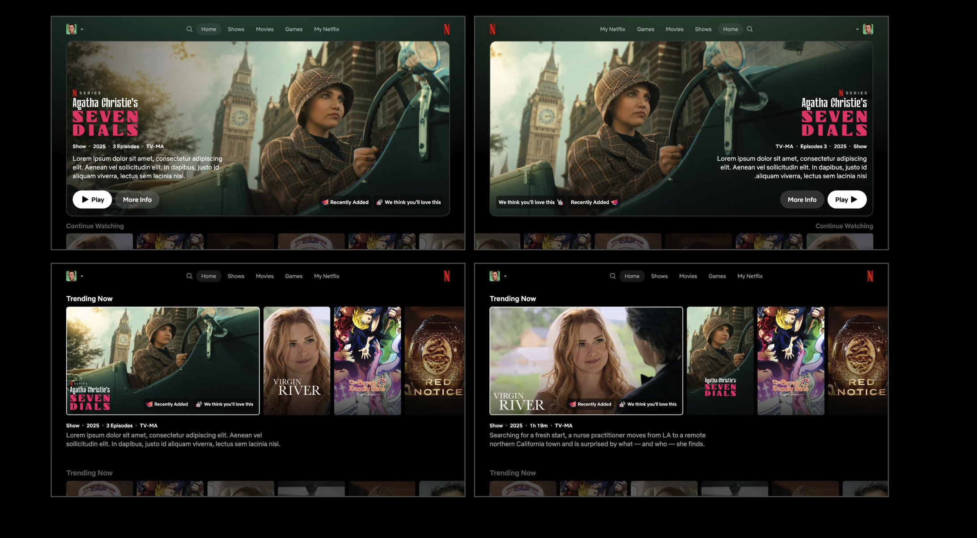The image size is (977, 538).
Task: Click Recently Added badge in top-right RTL hero
Action: click(594, 202)
